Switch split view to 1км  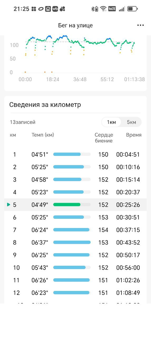click(x=111, y=122)
